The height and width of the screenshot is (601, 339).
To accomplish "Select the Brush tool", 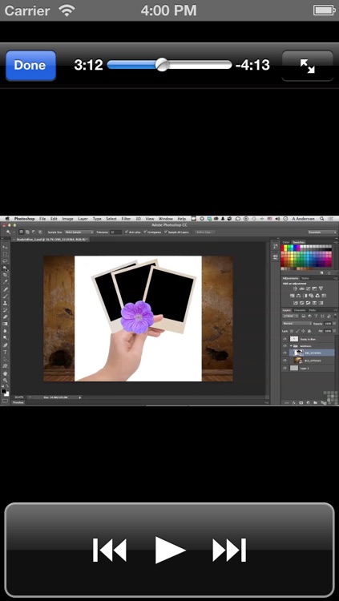I will 5,296.
